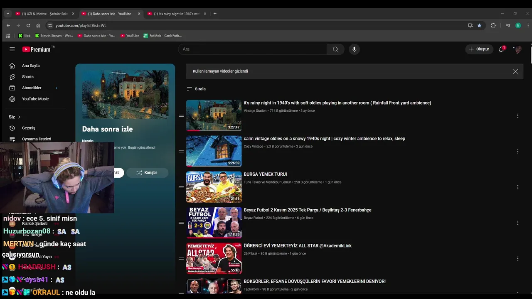
Task: Open the 26 Piksel channel link
Action: click(251, 254)
